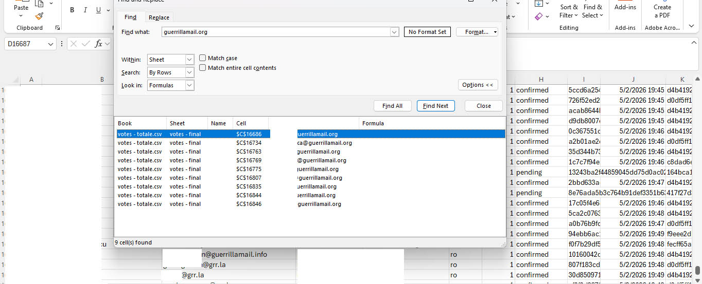702x284 pixels.
Task: Open the Sort & Filter menu
Action: (x=569, y=11)
